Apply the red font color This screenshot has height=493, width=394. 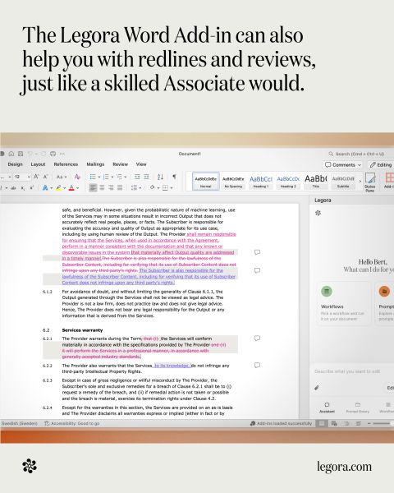(x=71, y=187)
